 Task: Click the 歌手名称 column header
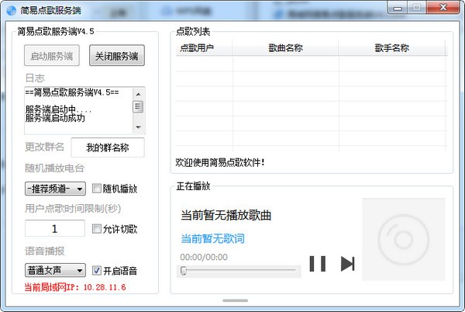pos(391,48)
